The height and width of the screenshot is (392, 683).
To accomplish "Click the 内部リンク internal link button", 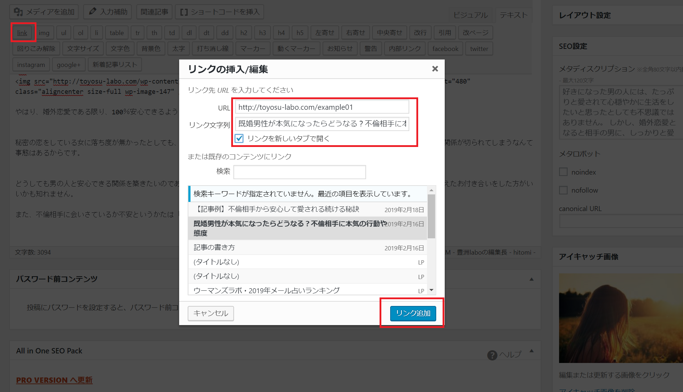I will tap(405, 49).
